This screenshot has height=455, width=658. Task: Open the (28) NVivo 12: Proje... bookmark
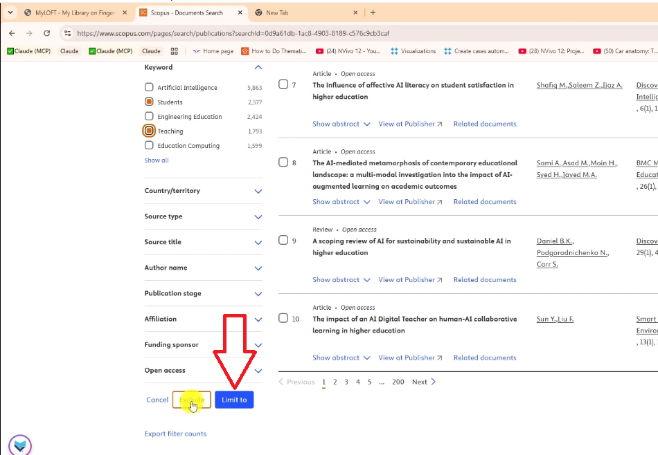pos(551,51)
